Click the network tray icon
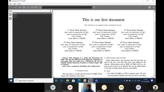This screenshot has height=92, width=164. [x=133, y=80]
